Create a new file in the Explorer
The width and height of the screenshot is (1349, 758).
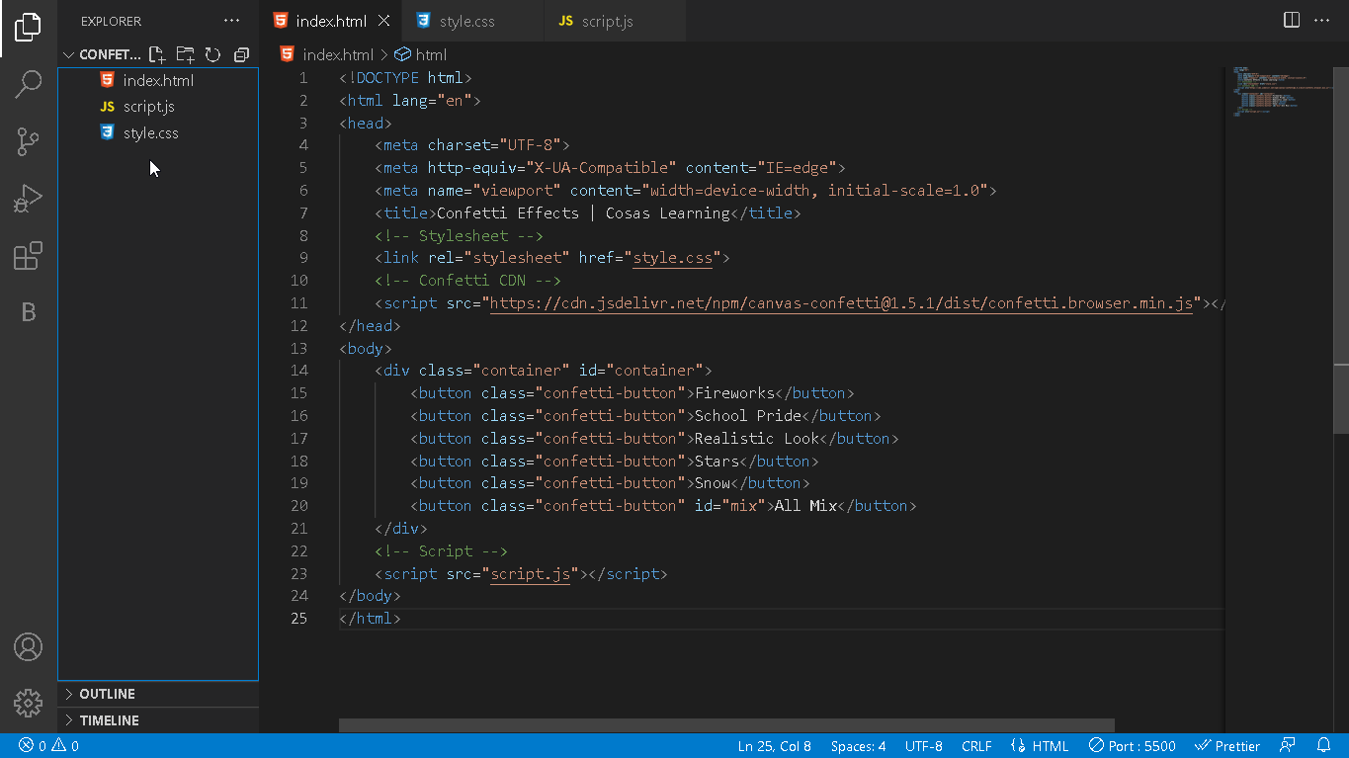(156, 54)
